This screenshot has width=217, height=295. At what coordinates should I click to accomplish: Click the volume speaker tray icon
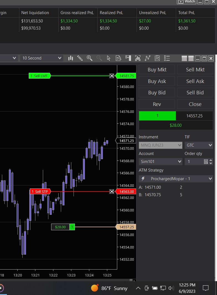[171, 288]
